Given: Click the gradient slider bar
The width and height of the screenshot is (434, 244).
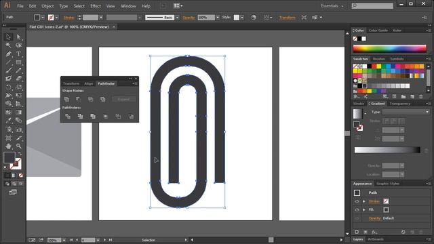Looking at the screenshot, I should (x=387, y=150).
